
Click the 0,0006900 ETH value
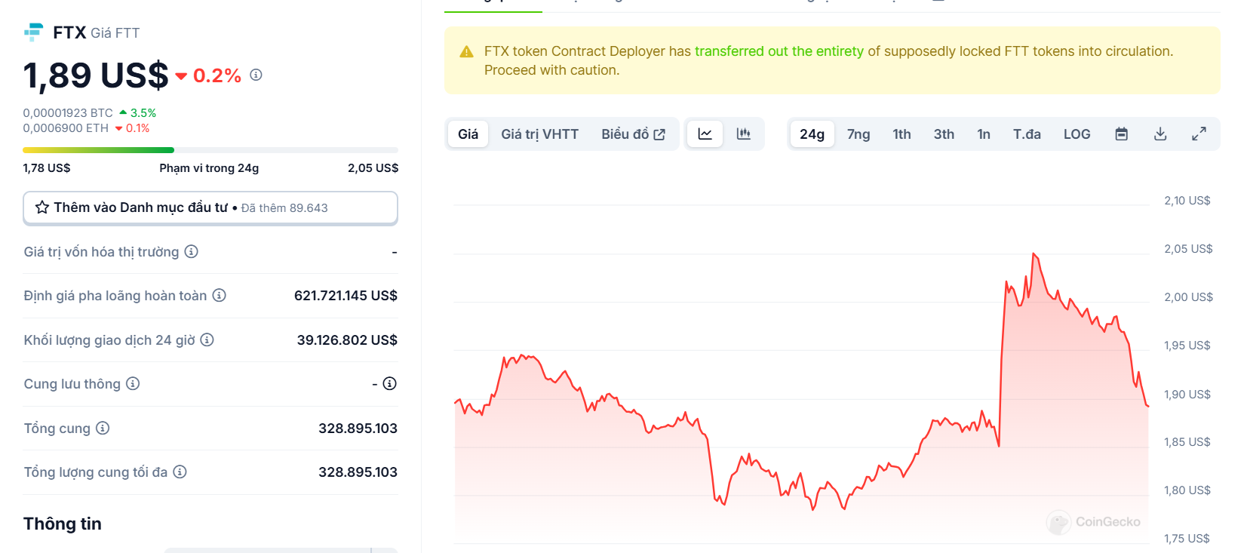click(66, 128)
